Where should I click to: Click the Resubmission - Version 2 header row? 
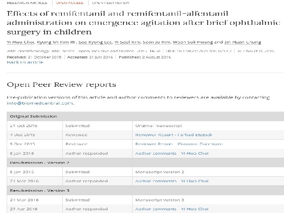click(39, 163)
